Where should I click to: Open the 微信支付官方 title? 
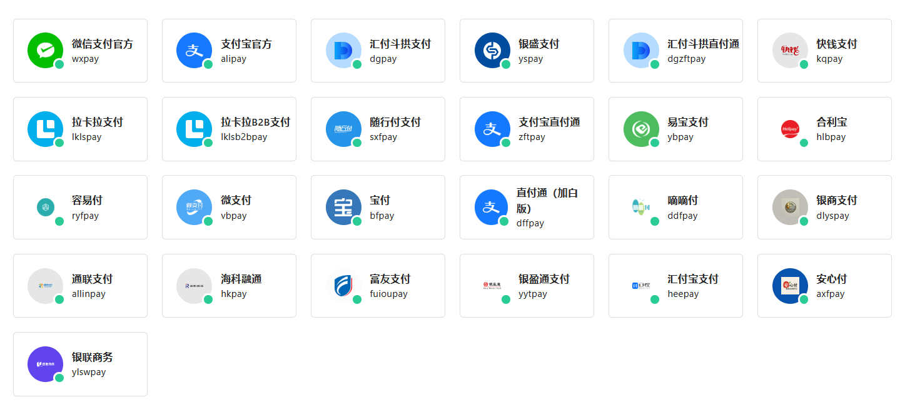click(103, 44)
